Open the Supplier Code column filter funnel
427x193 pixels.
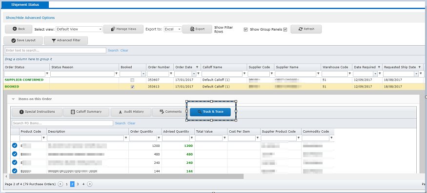click(x=271, y=73)
